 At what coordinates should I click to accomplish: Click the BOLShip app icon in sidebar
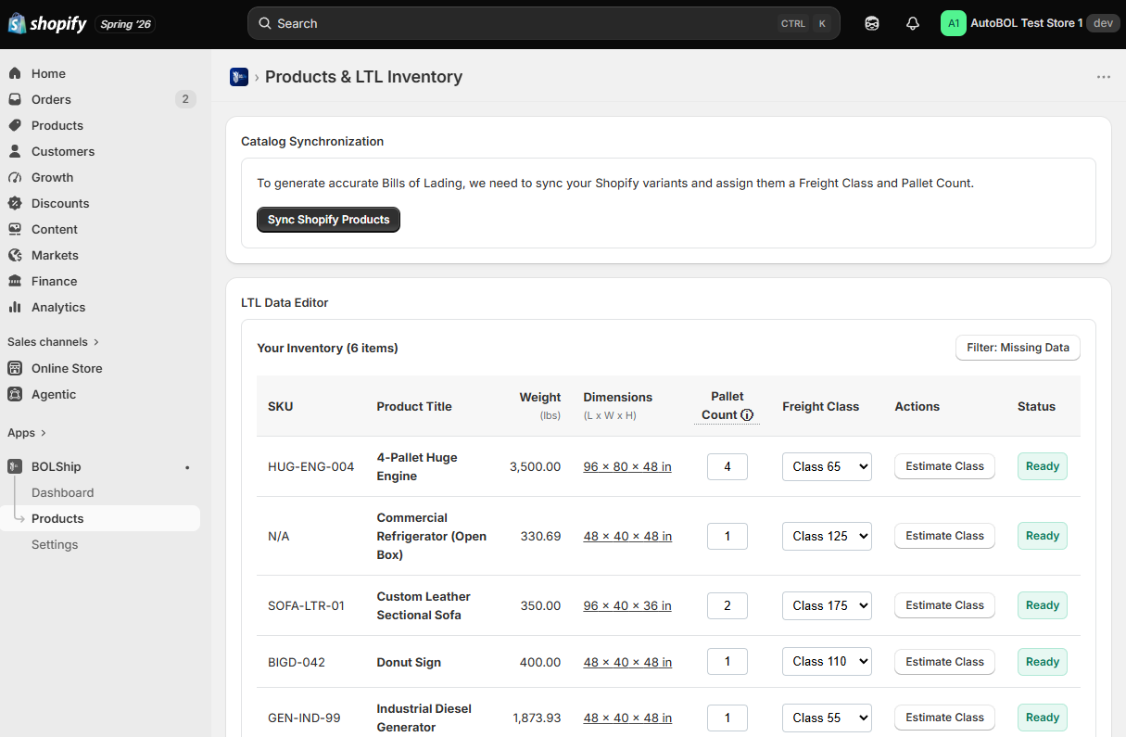[15, 466]
